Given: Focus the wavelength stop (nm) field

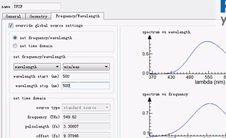Looking at the screenshot, I should (x=86, y=86).
